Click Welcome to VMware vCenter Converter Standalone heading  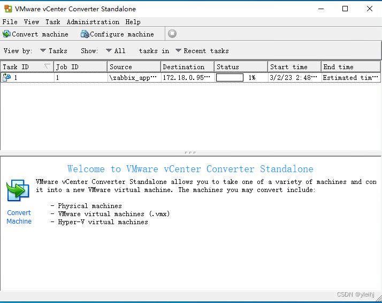[x=190, y=169]
